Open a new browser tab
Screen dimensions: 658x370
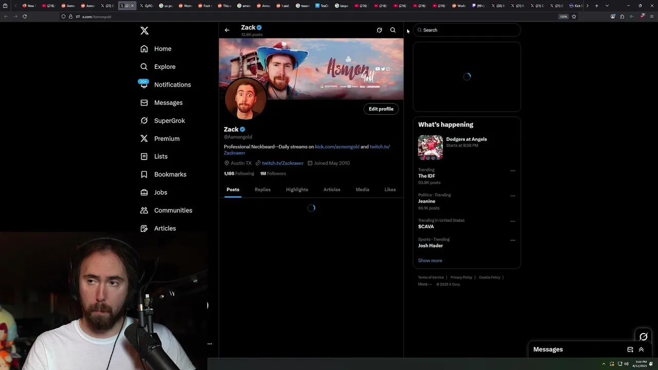(x=596, y=6)
